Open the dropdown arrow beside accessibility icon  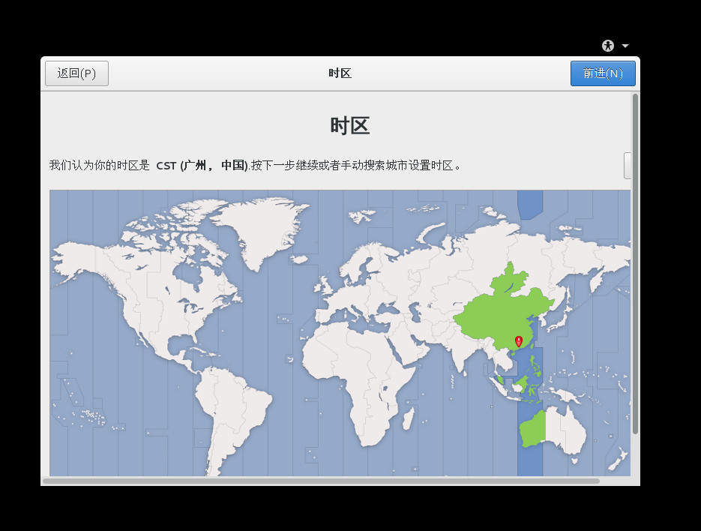click(625, 46)
